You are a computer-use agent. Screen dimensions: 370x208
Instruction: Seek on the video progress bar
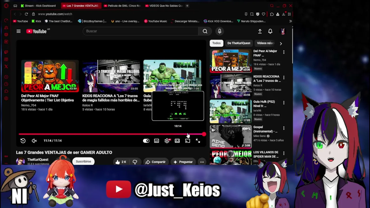(x=111, y=134)
